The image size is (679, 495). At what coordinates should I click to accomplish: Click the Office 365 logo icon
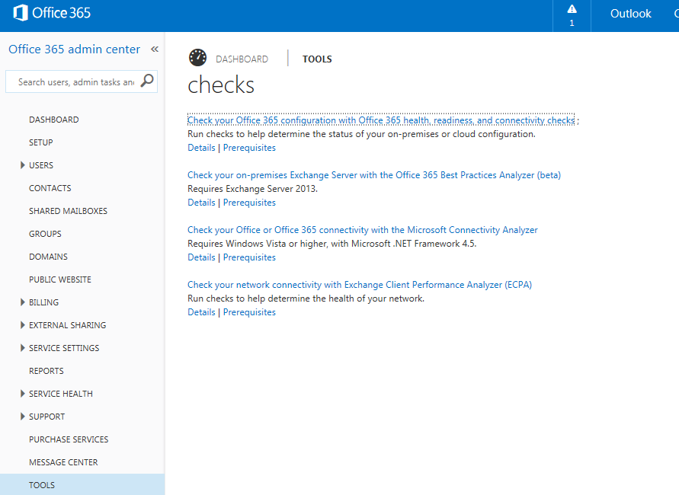pos(21,13)
